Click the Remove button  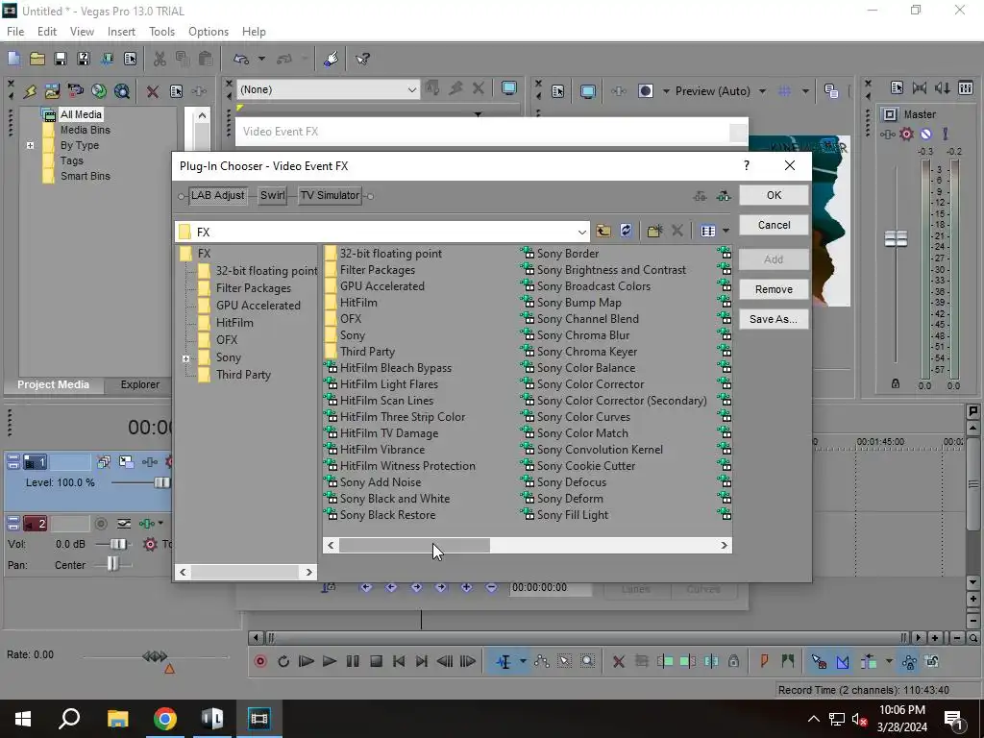click(774, 289)
